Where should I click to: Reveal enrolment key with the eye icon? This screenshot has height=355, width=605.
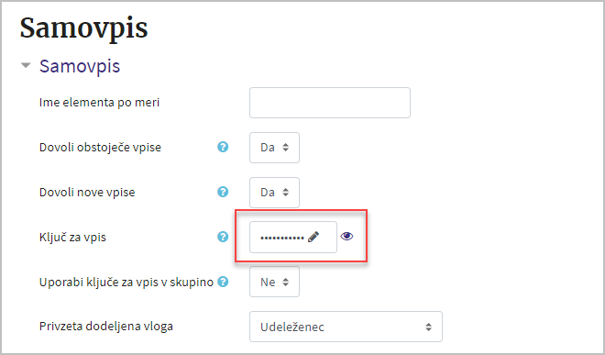tap(346, 236)
